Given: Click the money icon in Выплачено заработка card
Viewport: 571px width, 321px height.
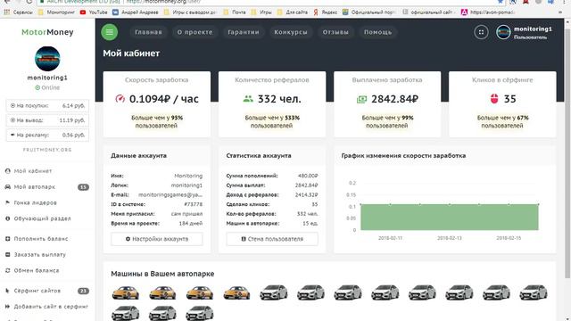Looking at the screenshot, I should 361,99.
